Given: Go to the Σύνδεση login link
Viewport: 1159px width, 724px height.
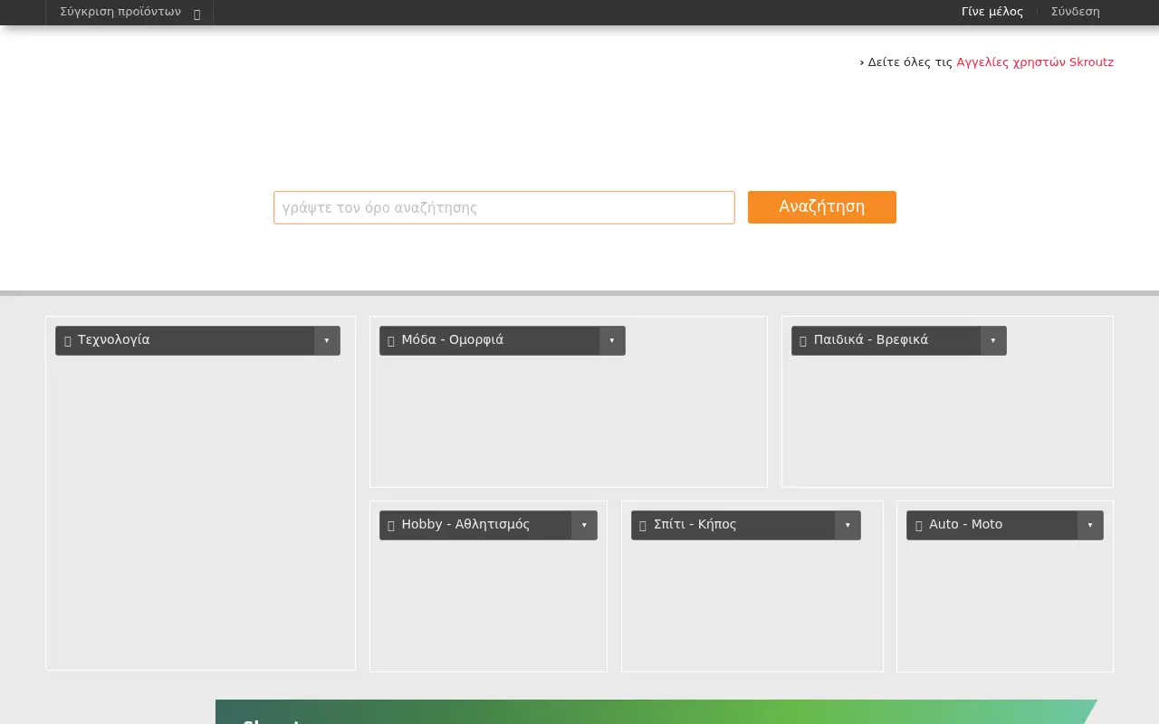Looking at the screenshot, I should [1076, 12].
